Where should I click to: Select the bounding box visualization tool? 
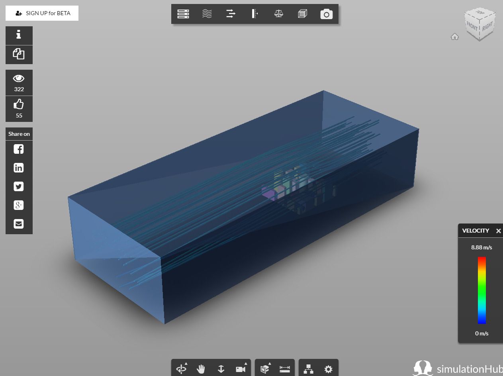point(302,14)
